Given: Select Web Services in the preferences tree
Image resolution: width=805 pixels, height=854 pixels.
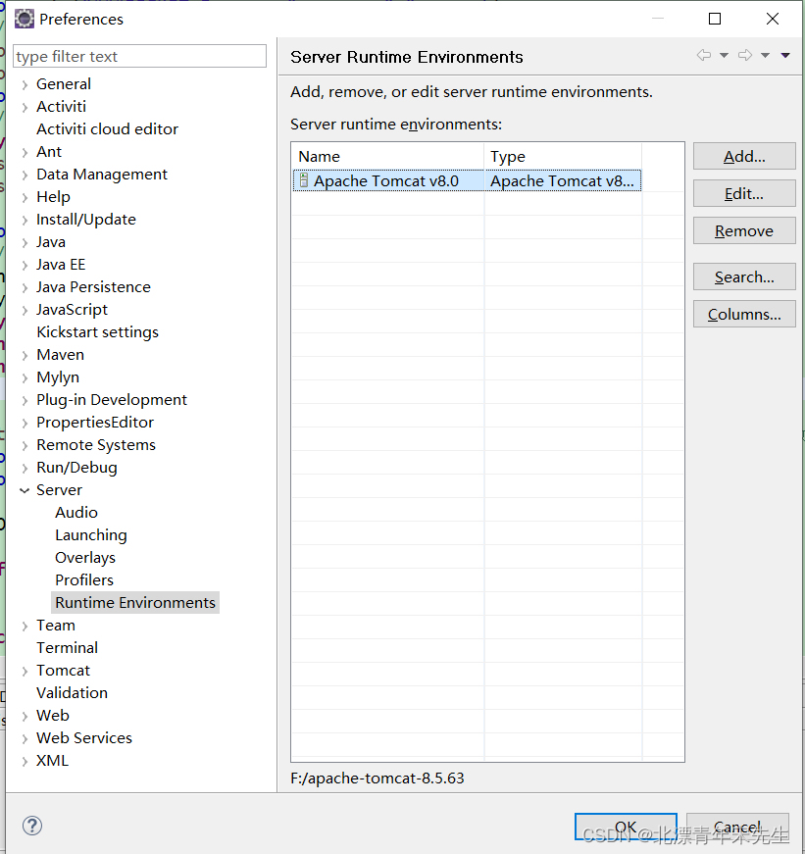Looking at the screenshot, I should [83, 737].
